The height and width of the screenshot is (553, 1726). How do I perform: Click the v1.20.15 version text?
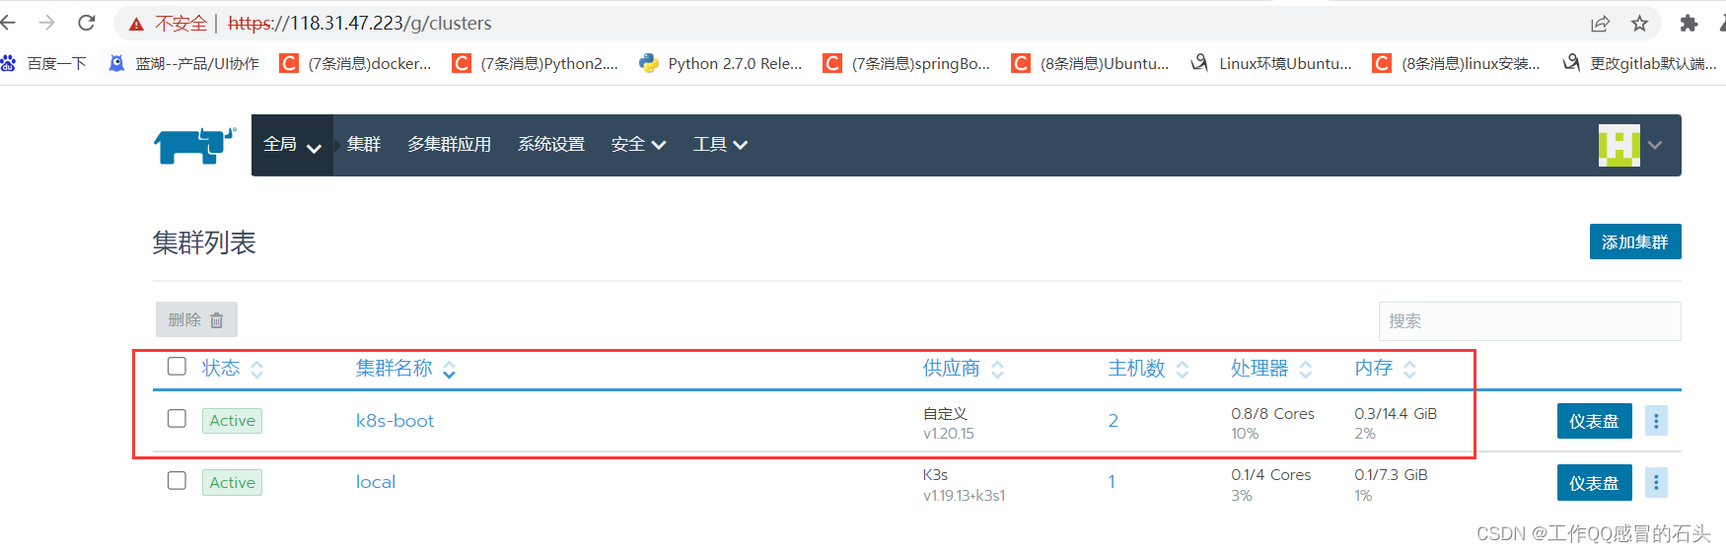point(949,434)
